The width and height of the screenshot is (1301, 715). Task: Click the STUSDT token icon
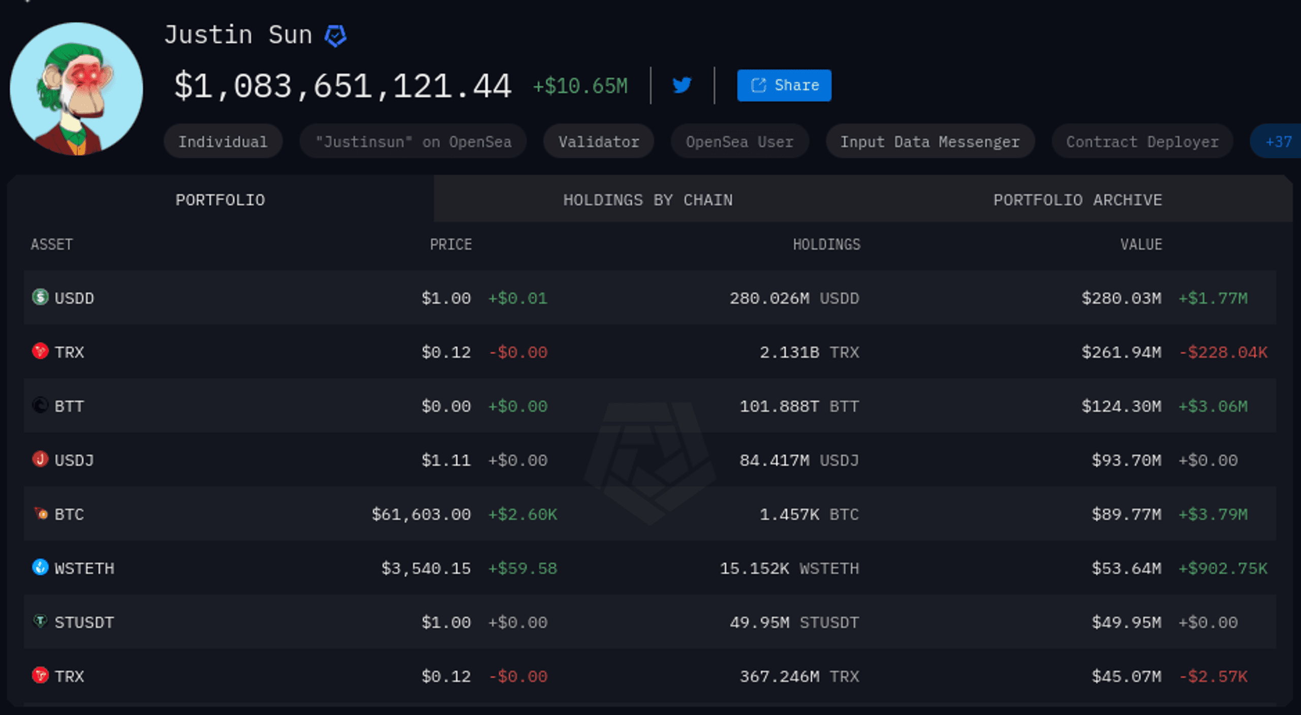40,621
